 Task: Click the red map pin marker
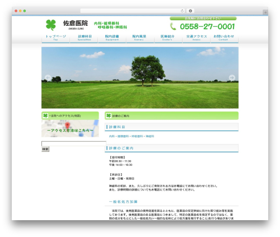pyautogui.click(x=67, y=126)
